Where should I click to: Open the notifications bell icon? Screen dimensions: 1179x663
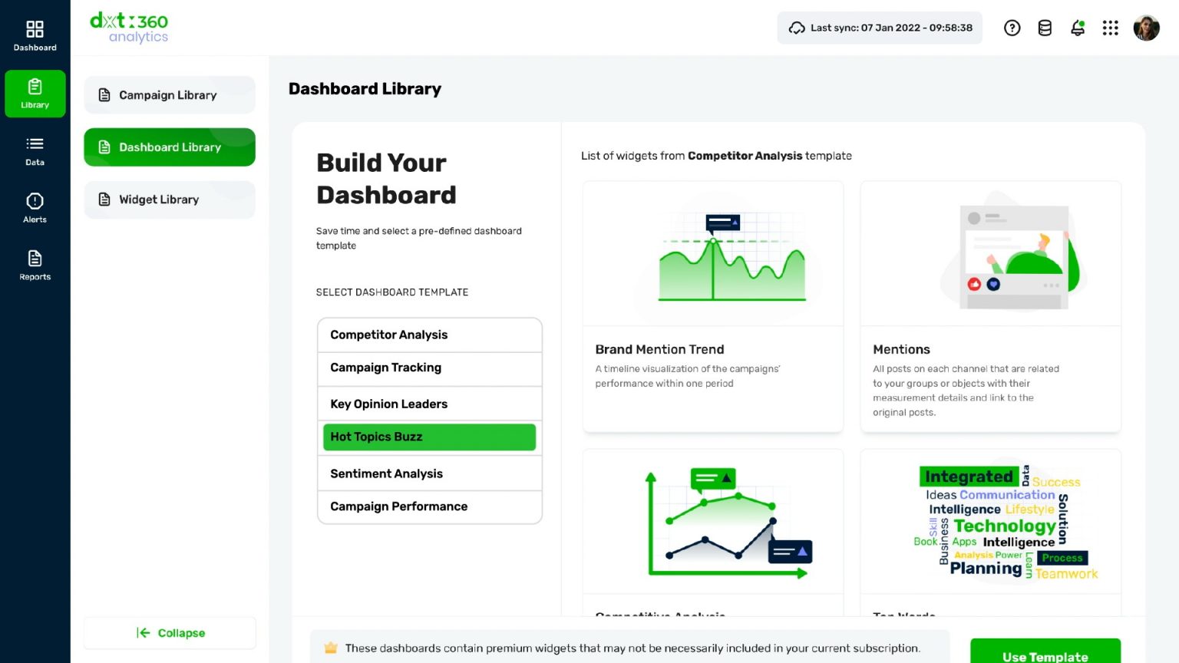coord(1078,28)
